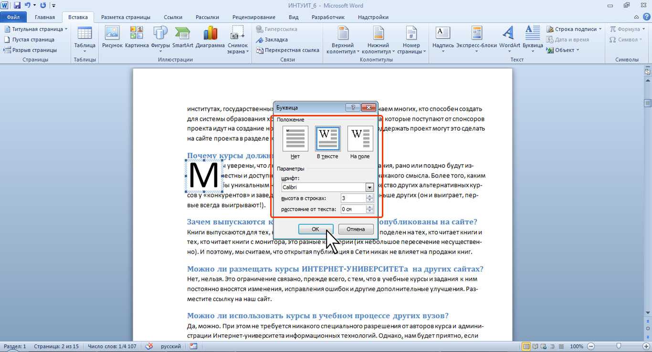This screenshot has height=352, width=652.
Task: Switch to the Главная tab
Action: tap(44, 17)
